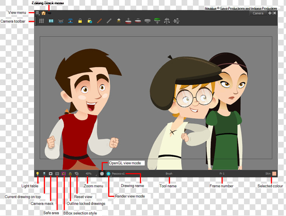
Task: Click the red disc with plus icon
Action: (x=128, y=21)
